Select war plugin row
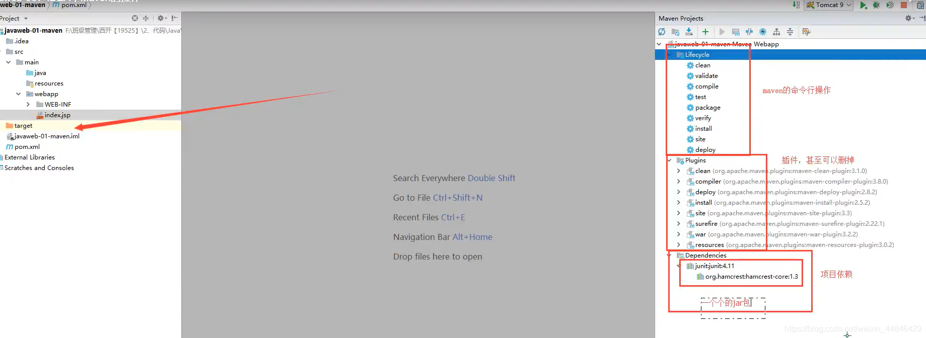The width and height of the screenshot is (926, 338). (x=772, y=234)
